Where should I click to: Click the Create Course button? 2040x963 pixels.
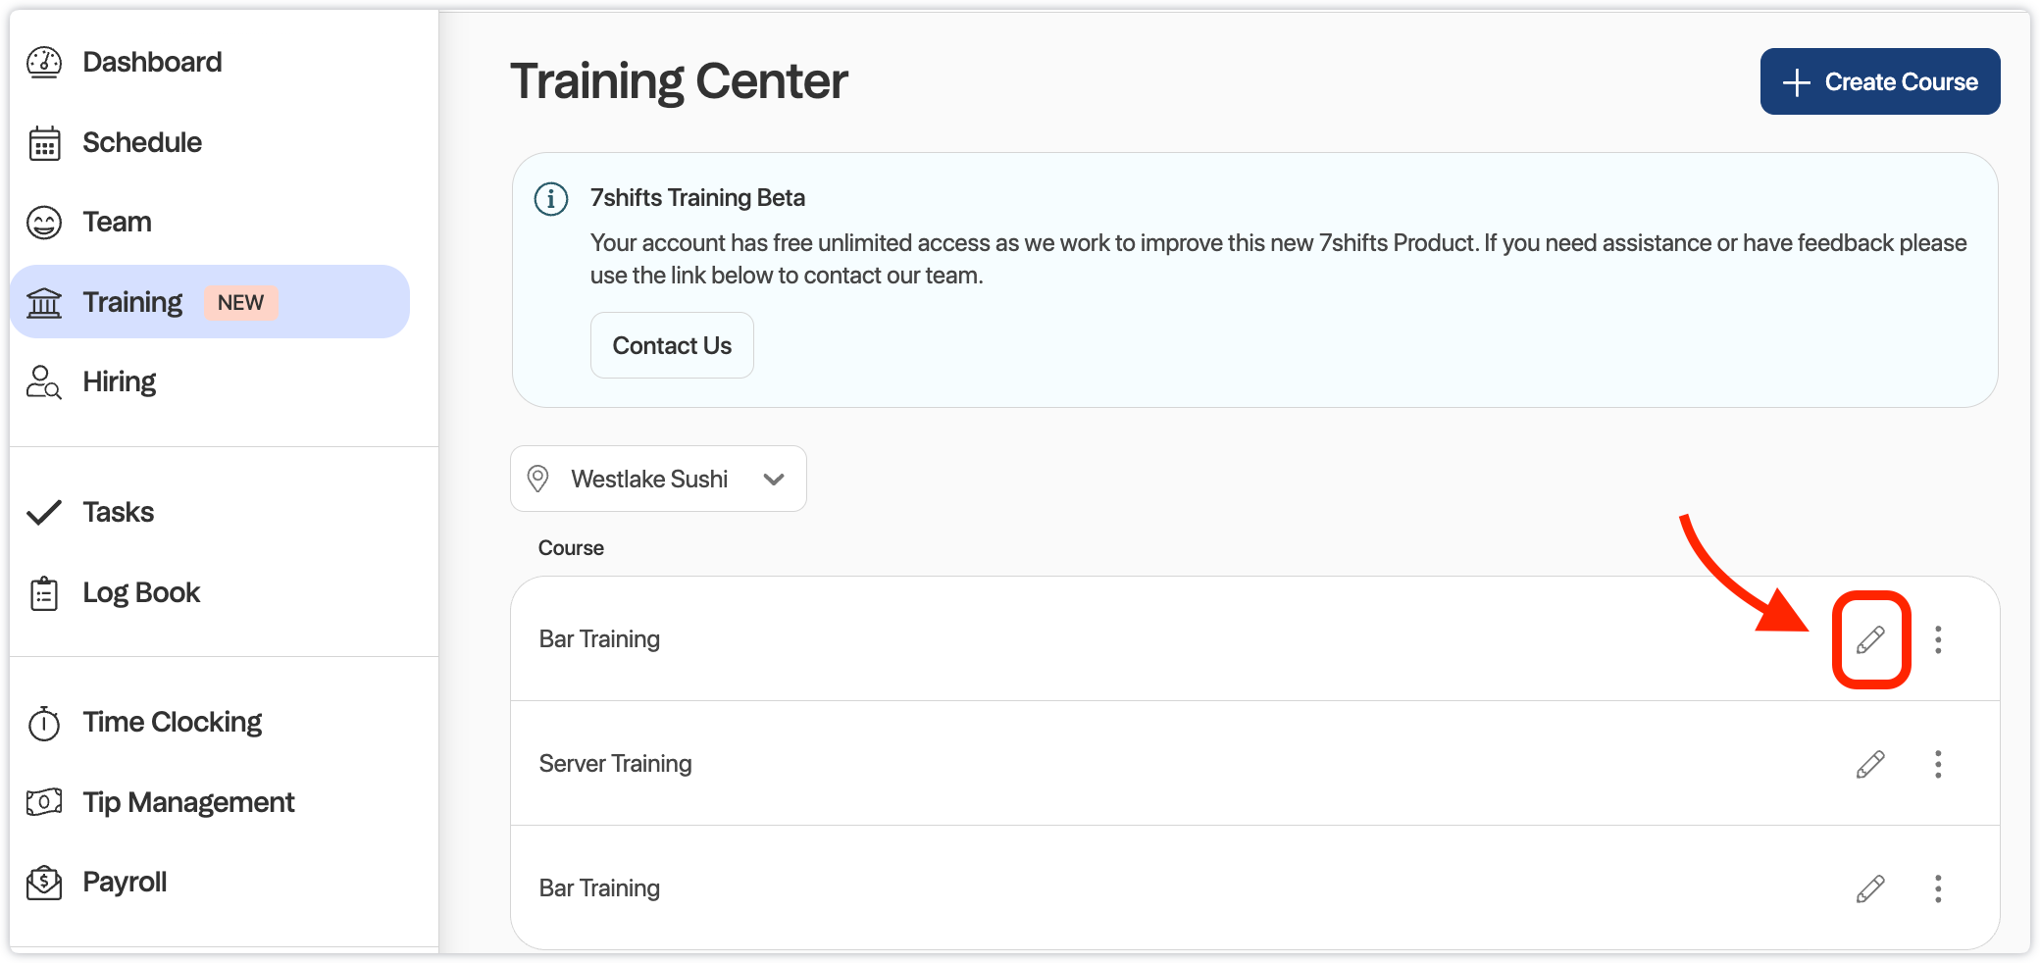pos(1879,81)
